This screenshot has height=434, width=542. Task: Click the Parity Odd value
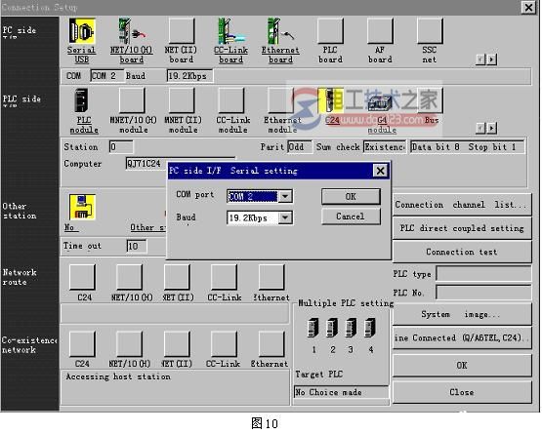click(300, 147)
